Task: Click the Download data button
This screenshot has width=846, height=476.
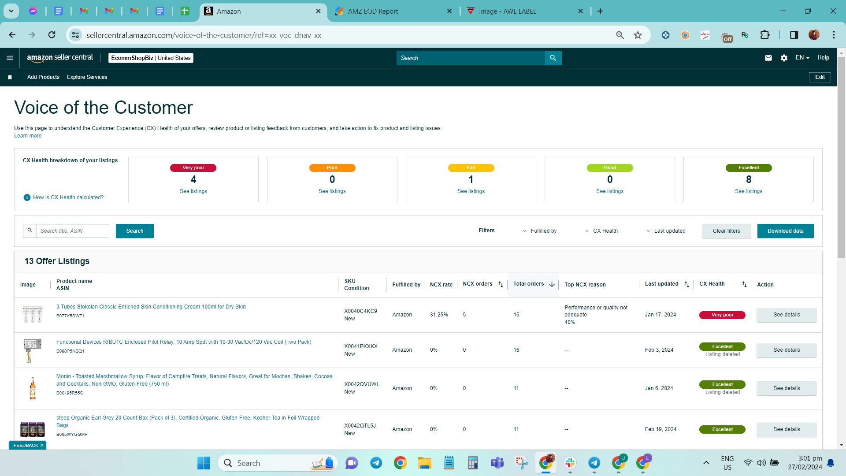Action: (x=785, y=231)
